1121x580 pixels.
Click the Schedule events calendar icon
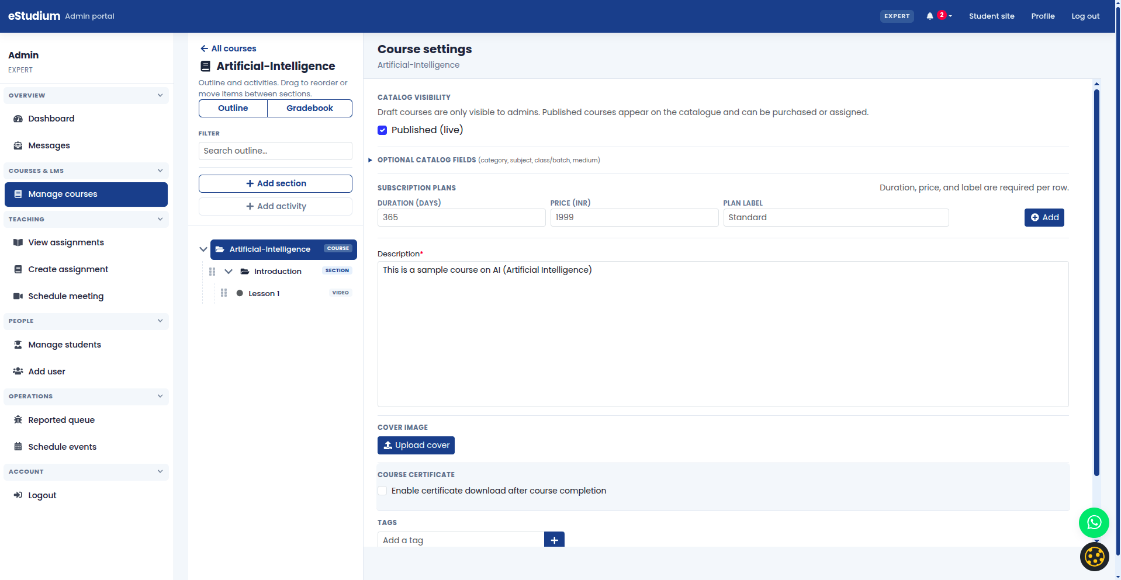tap(18, 447)
